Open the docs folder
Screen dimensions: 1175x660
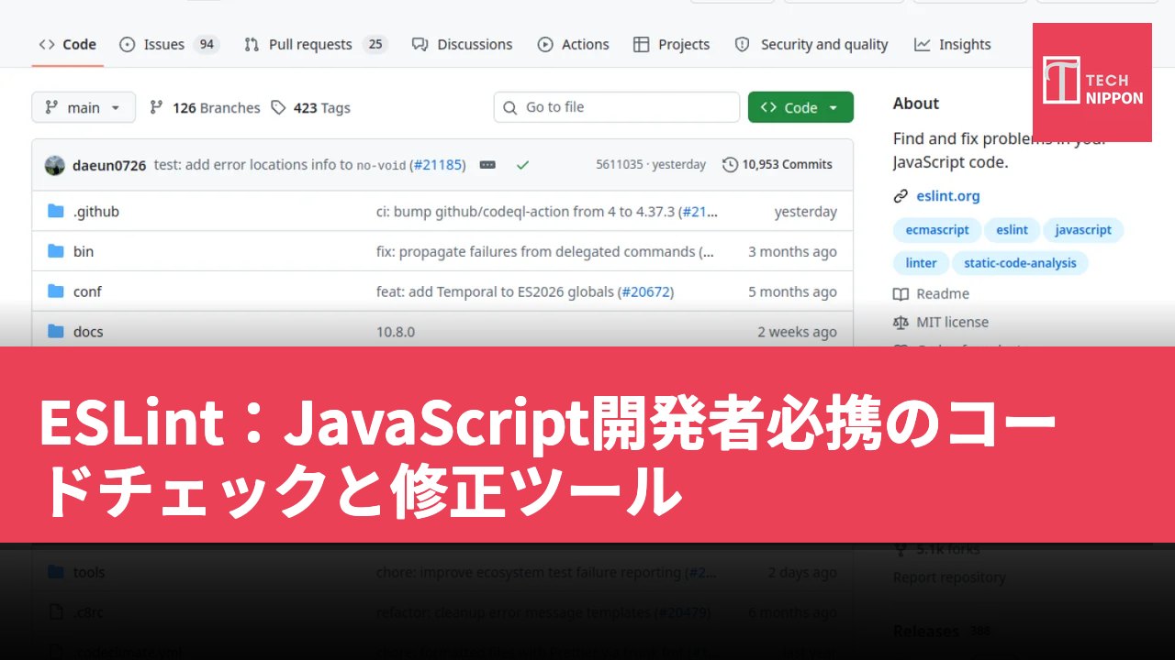[88, 332]
